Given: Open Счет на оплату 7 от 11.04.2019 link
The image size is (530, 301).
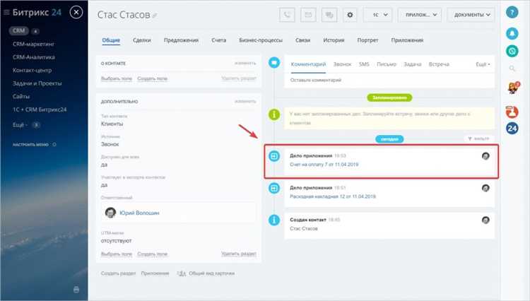Looking at the screenshot, I should click(x=324, y=165).
